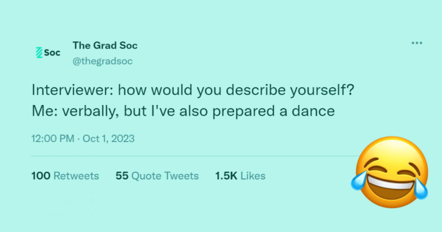The height and width of the screenshot is (232, 442).
Task: Open the 55 Quote Tweets list
Action: 157,176
